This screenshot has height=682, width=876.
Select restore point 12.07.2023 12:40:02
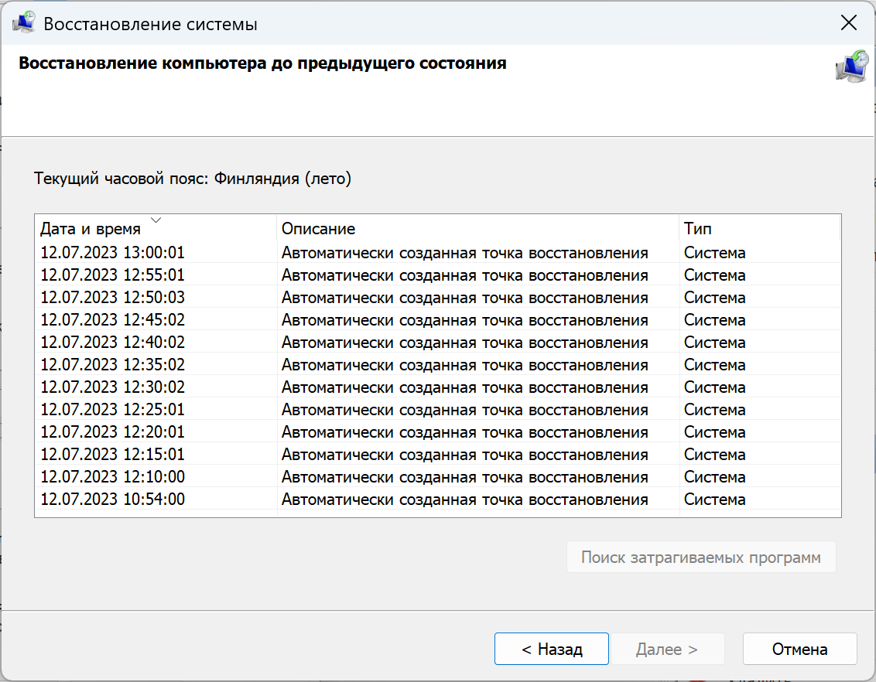point(437,342)
